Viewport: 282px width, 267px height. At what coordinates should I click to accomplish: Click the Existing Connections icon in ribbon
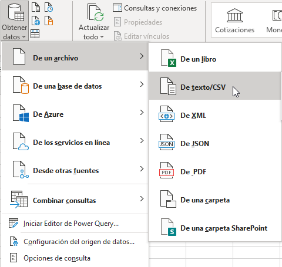click(x=49, y=21)
